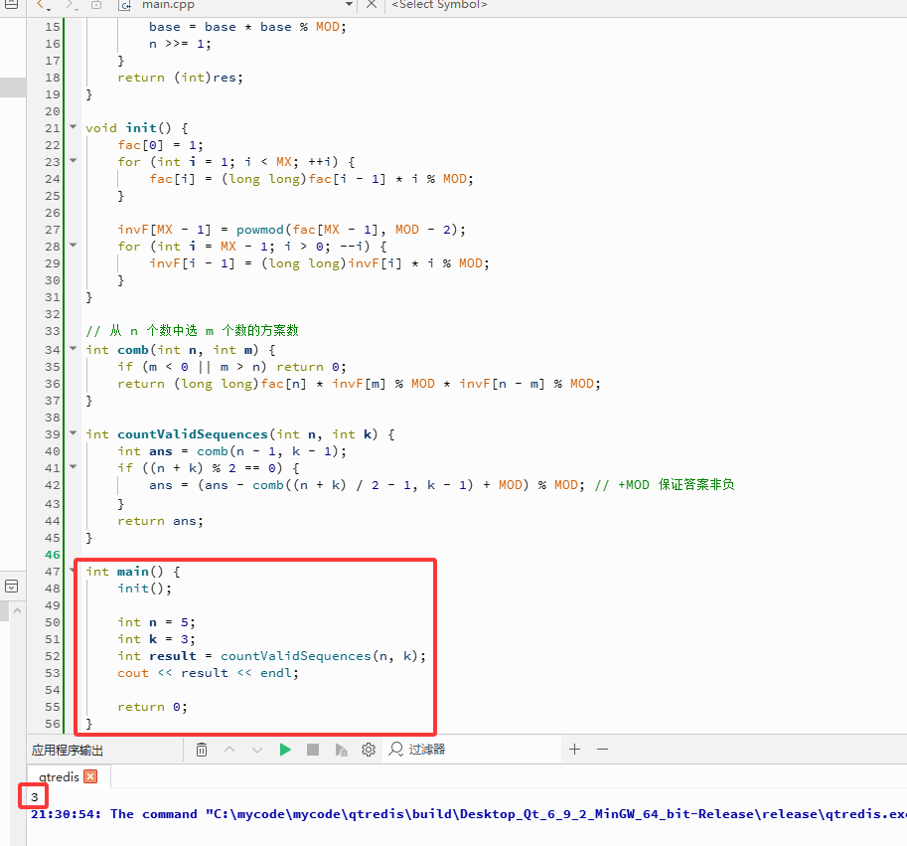Decrease output font size with the minus icon
907x846 pixels.
(x=602, y=750)
